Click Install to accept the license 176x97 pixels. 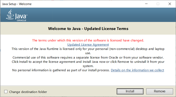[x=130, y=91]
